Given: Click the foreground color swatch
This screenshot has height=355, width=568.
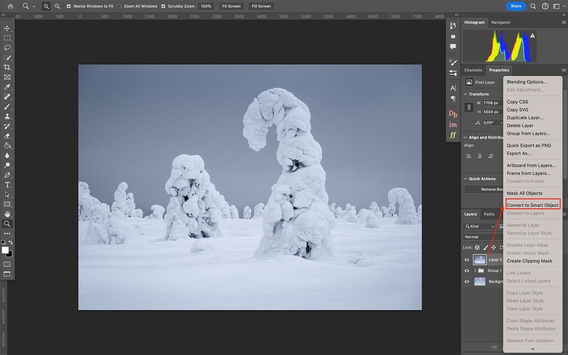Looking at the screenshot, I should pyautogui.click(x=5, y=250).
